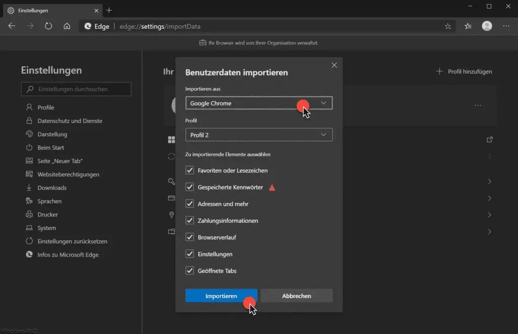
Task: Click the Sprachen language icon
Action: click(x=29, y=201)
